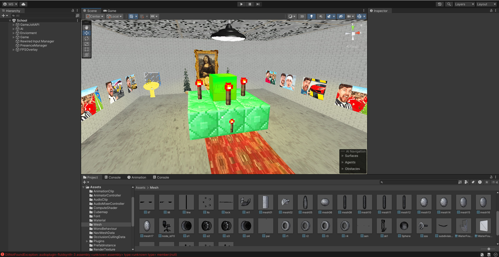Select the Transform tool at bottom of toolbar
Image resolution: width=499 pixels, height=257 pixels.
(x=86, y=55)
